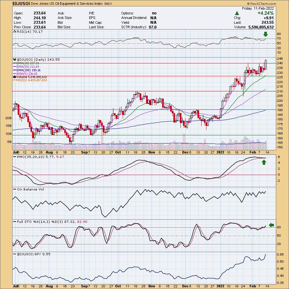The height and width of the screenshot is (289, 289).
Task: Click the Ask Size label
Action: coord(65,18)
